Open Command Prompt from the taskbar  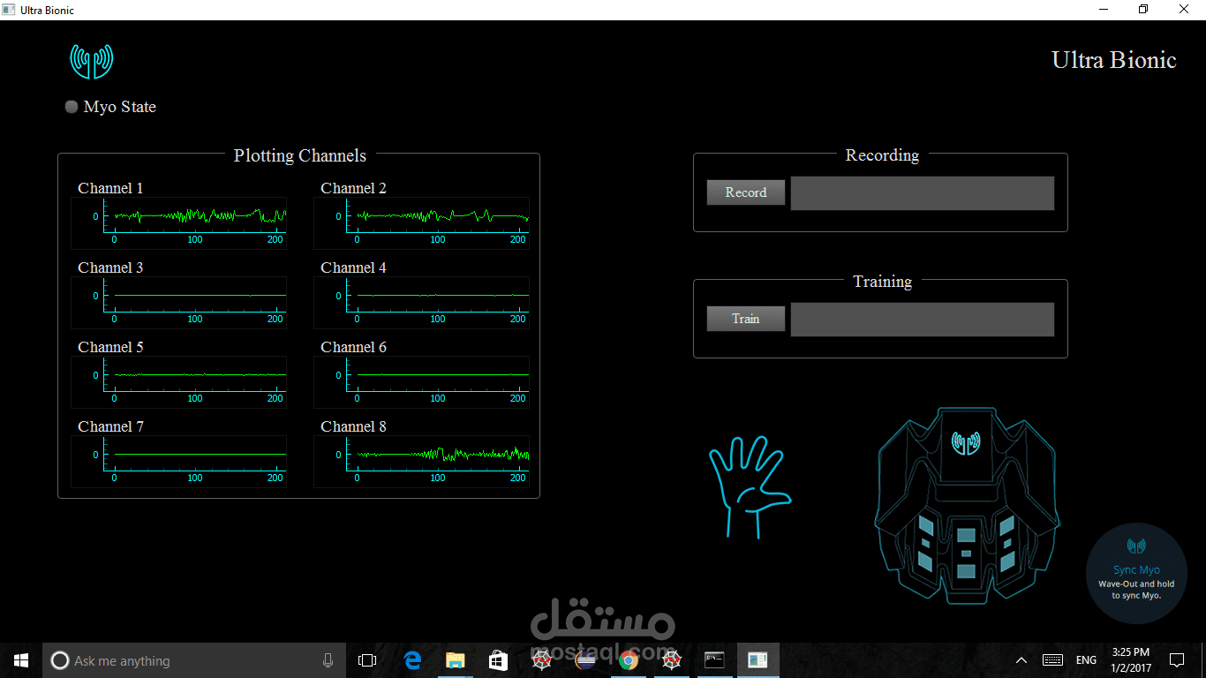coord(714,659)
